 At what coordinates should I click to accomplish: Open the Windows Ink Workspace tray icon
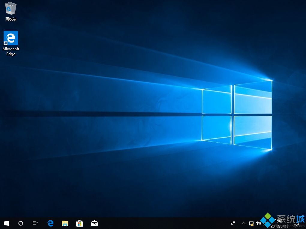click(265, 223)
